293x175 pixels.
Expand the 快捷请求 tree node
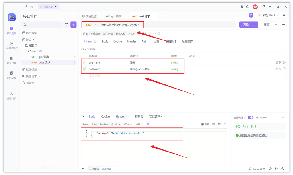pyautogui.click(x=39, y=76)
